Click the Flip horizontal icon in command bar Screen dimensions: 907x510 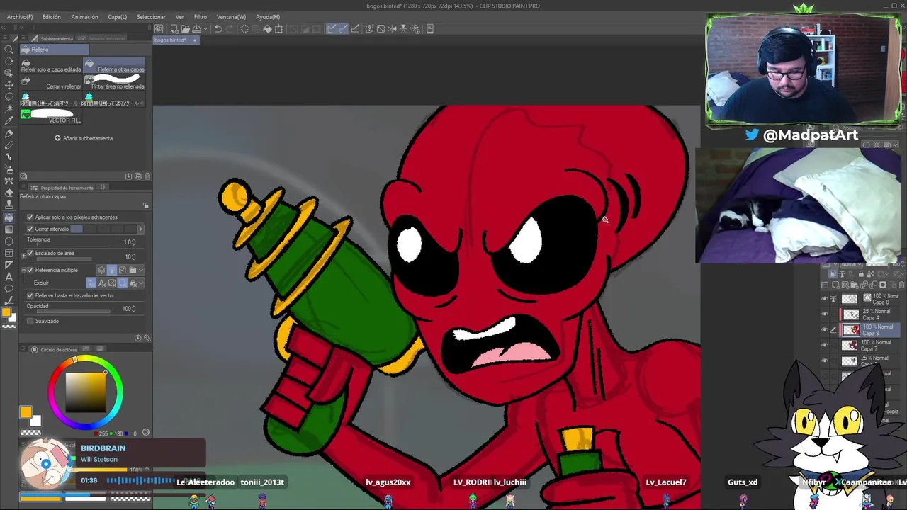tap(392, 29)
